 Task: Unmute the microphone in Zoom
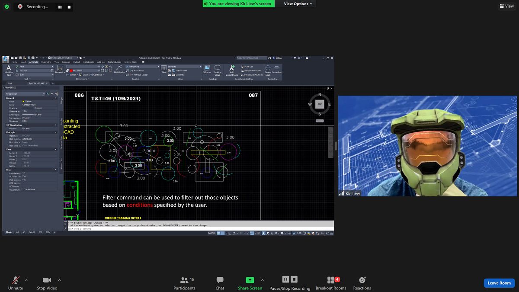tap(16, 283)
